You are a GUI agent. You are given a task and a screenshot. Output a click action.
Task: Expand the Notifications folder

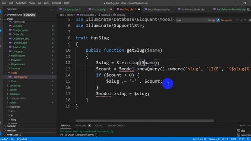coord(18,56)
